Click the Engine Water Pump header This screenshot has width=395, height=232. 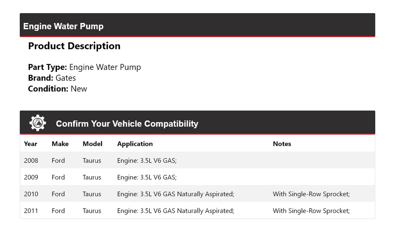pyautogui.click(x=63, y=26)
